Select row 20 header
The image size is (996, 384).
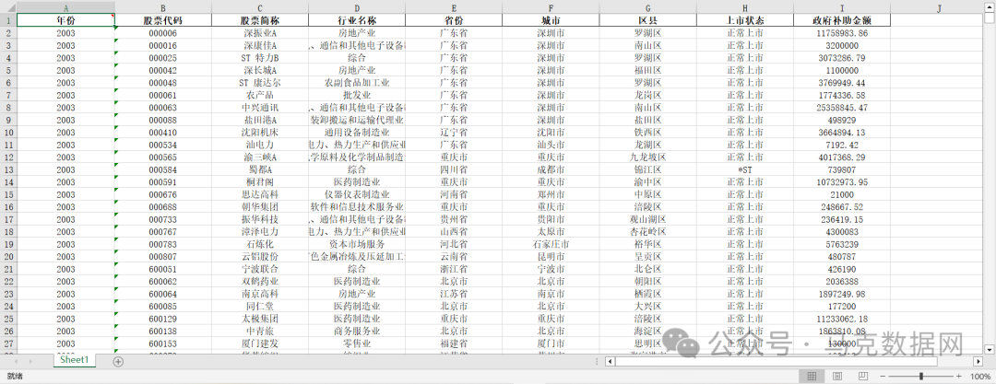click(x=8, y=256)
